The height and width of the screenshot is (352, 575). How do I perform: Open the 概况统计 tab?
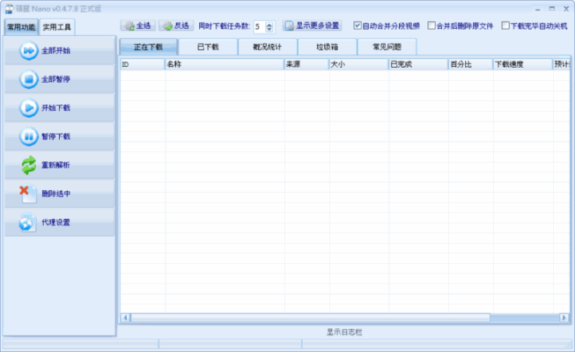tap(268, 47)
